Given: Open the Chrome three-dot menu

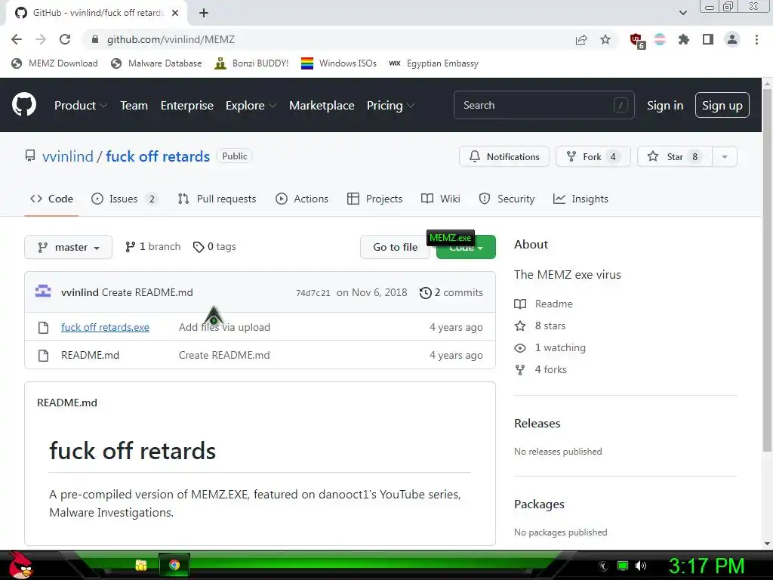Looking at the screenshot, I should coord(756,39).
